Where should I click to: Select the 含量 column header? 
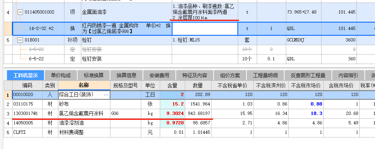click(x=172, y=85)
